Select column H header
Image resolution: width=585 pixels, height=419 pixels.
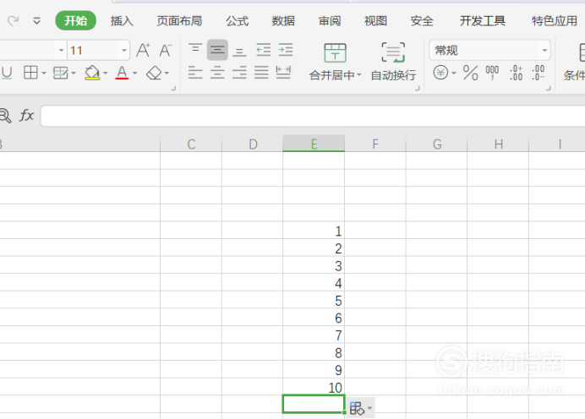(x=498, y=144)
